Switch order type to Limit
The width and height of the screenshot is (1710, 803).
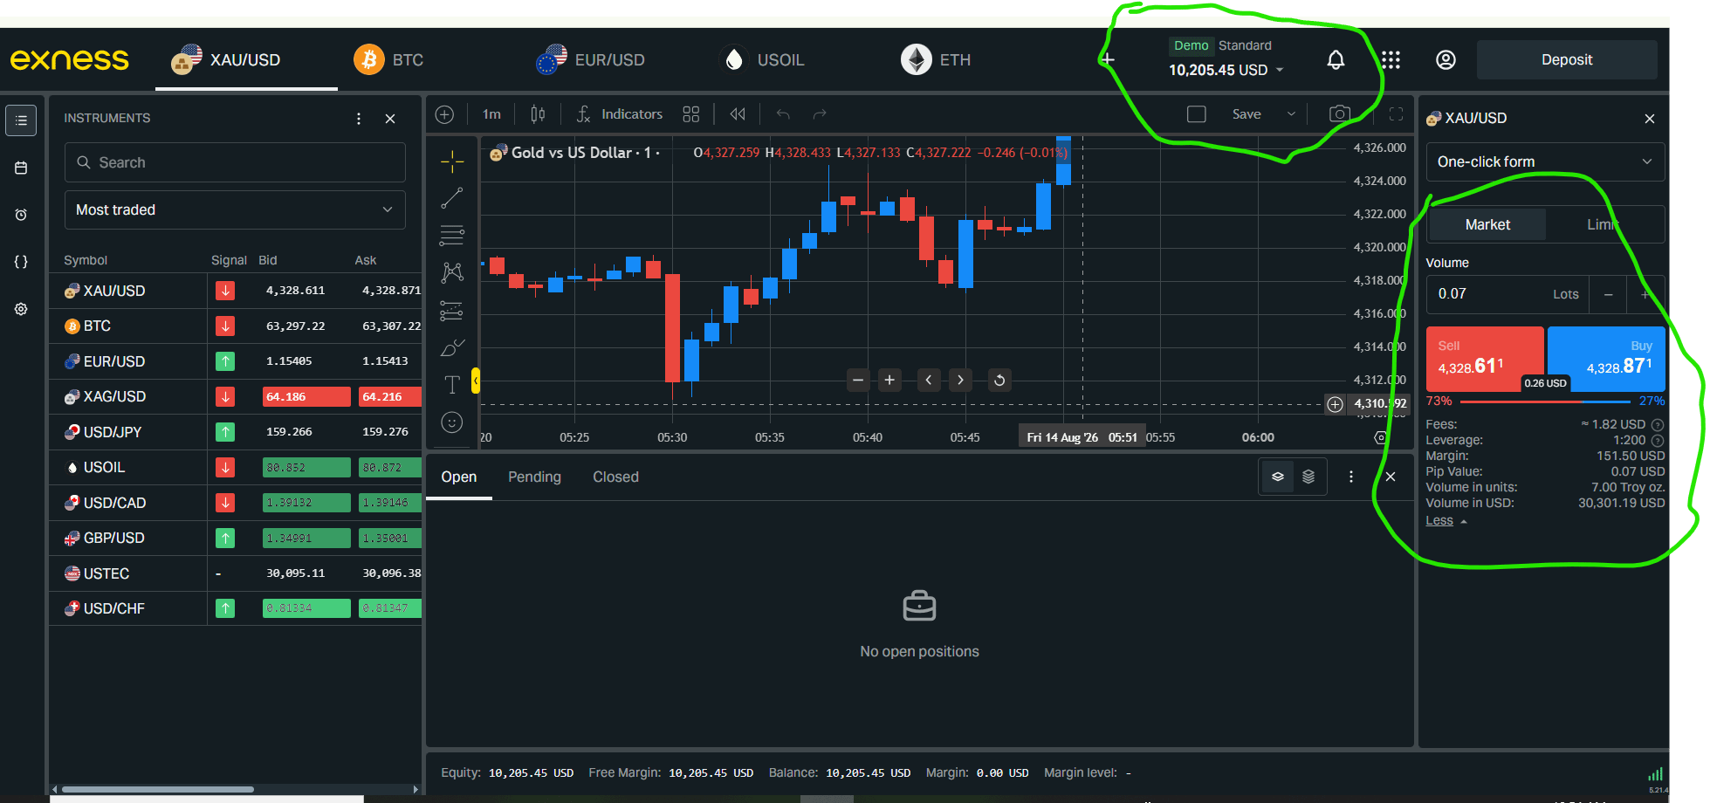coord(1604,225)
